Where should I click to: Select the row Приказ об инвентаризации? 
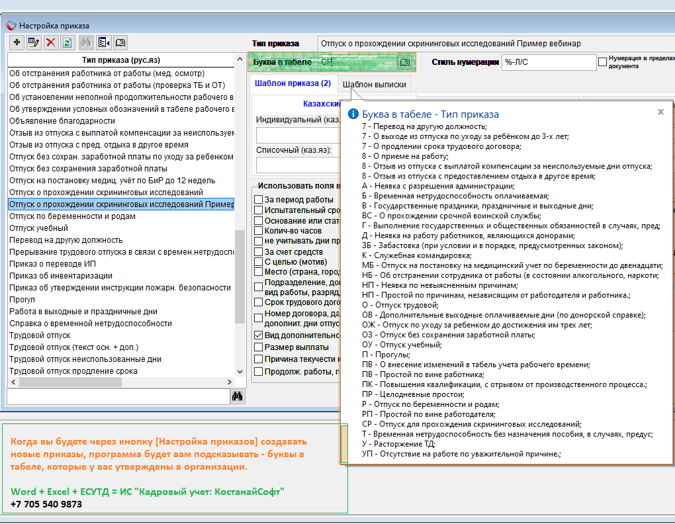(x=121, y=276)
